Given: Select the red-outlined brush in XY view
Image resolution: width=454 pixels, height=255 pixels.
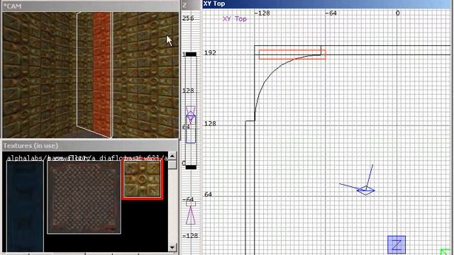Looking at the screenshot, I should click(292, 55).
